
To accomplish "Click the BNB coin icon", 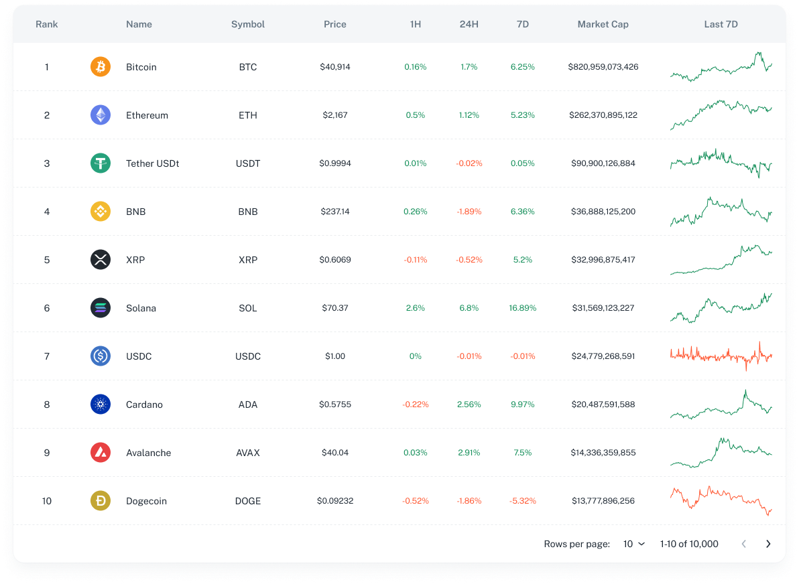I will pyautogui.click(x=101, y=212).
